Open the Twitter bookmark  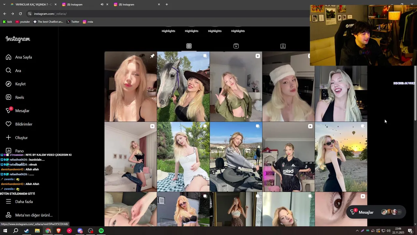tap(73, 22)
